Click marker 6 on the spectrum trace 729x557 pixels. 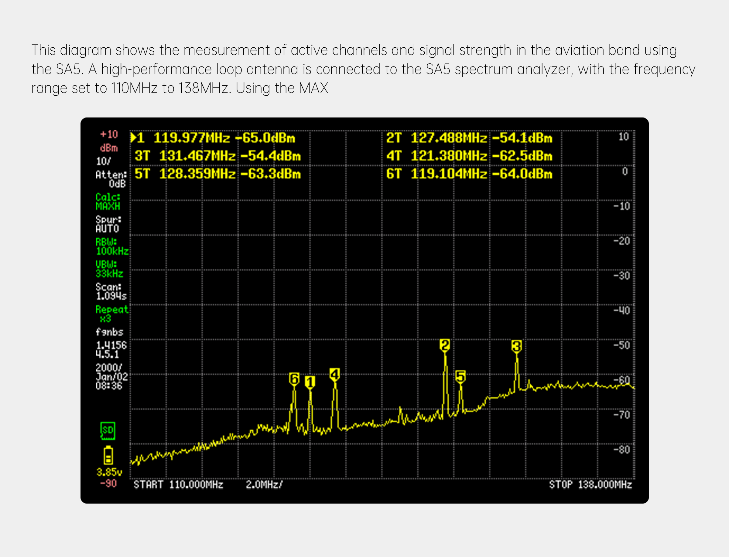[x=294, y=379]
